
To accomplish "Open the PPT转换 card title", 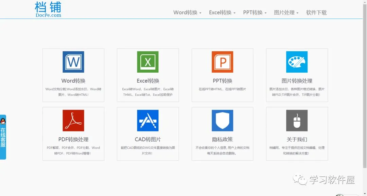I will (222, 81).
